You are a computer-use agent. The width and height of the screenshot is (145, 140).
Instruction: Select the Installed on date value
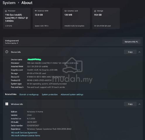click(31, 118)
